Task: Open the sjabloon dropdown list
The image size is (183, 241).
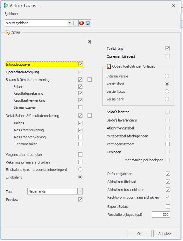Action: pos(69,23)
